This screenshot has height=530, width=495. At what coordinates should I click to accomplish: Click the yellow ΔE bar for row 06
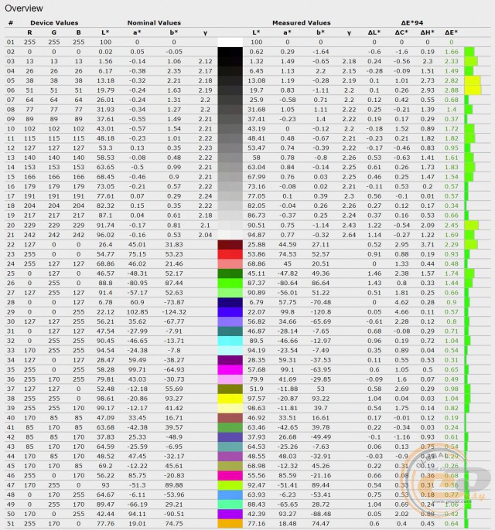(473, 90)
